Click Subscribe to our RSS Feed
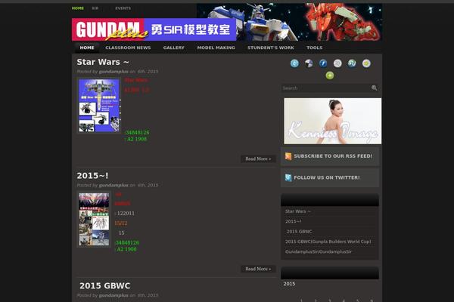454x302 pixels. tap(333, 156)
